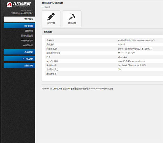The height and width of the screenshot is (143, 163).
Task: Click the pencil icon for 添加文章
Action: [x=51, y=17]
